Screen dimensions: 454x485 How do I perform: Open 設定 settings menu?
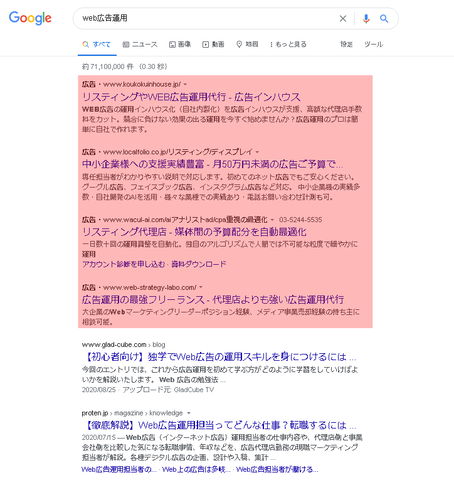pos(346,45)
